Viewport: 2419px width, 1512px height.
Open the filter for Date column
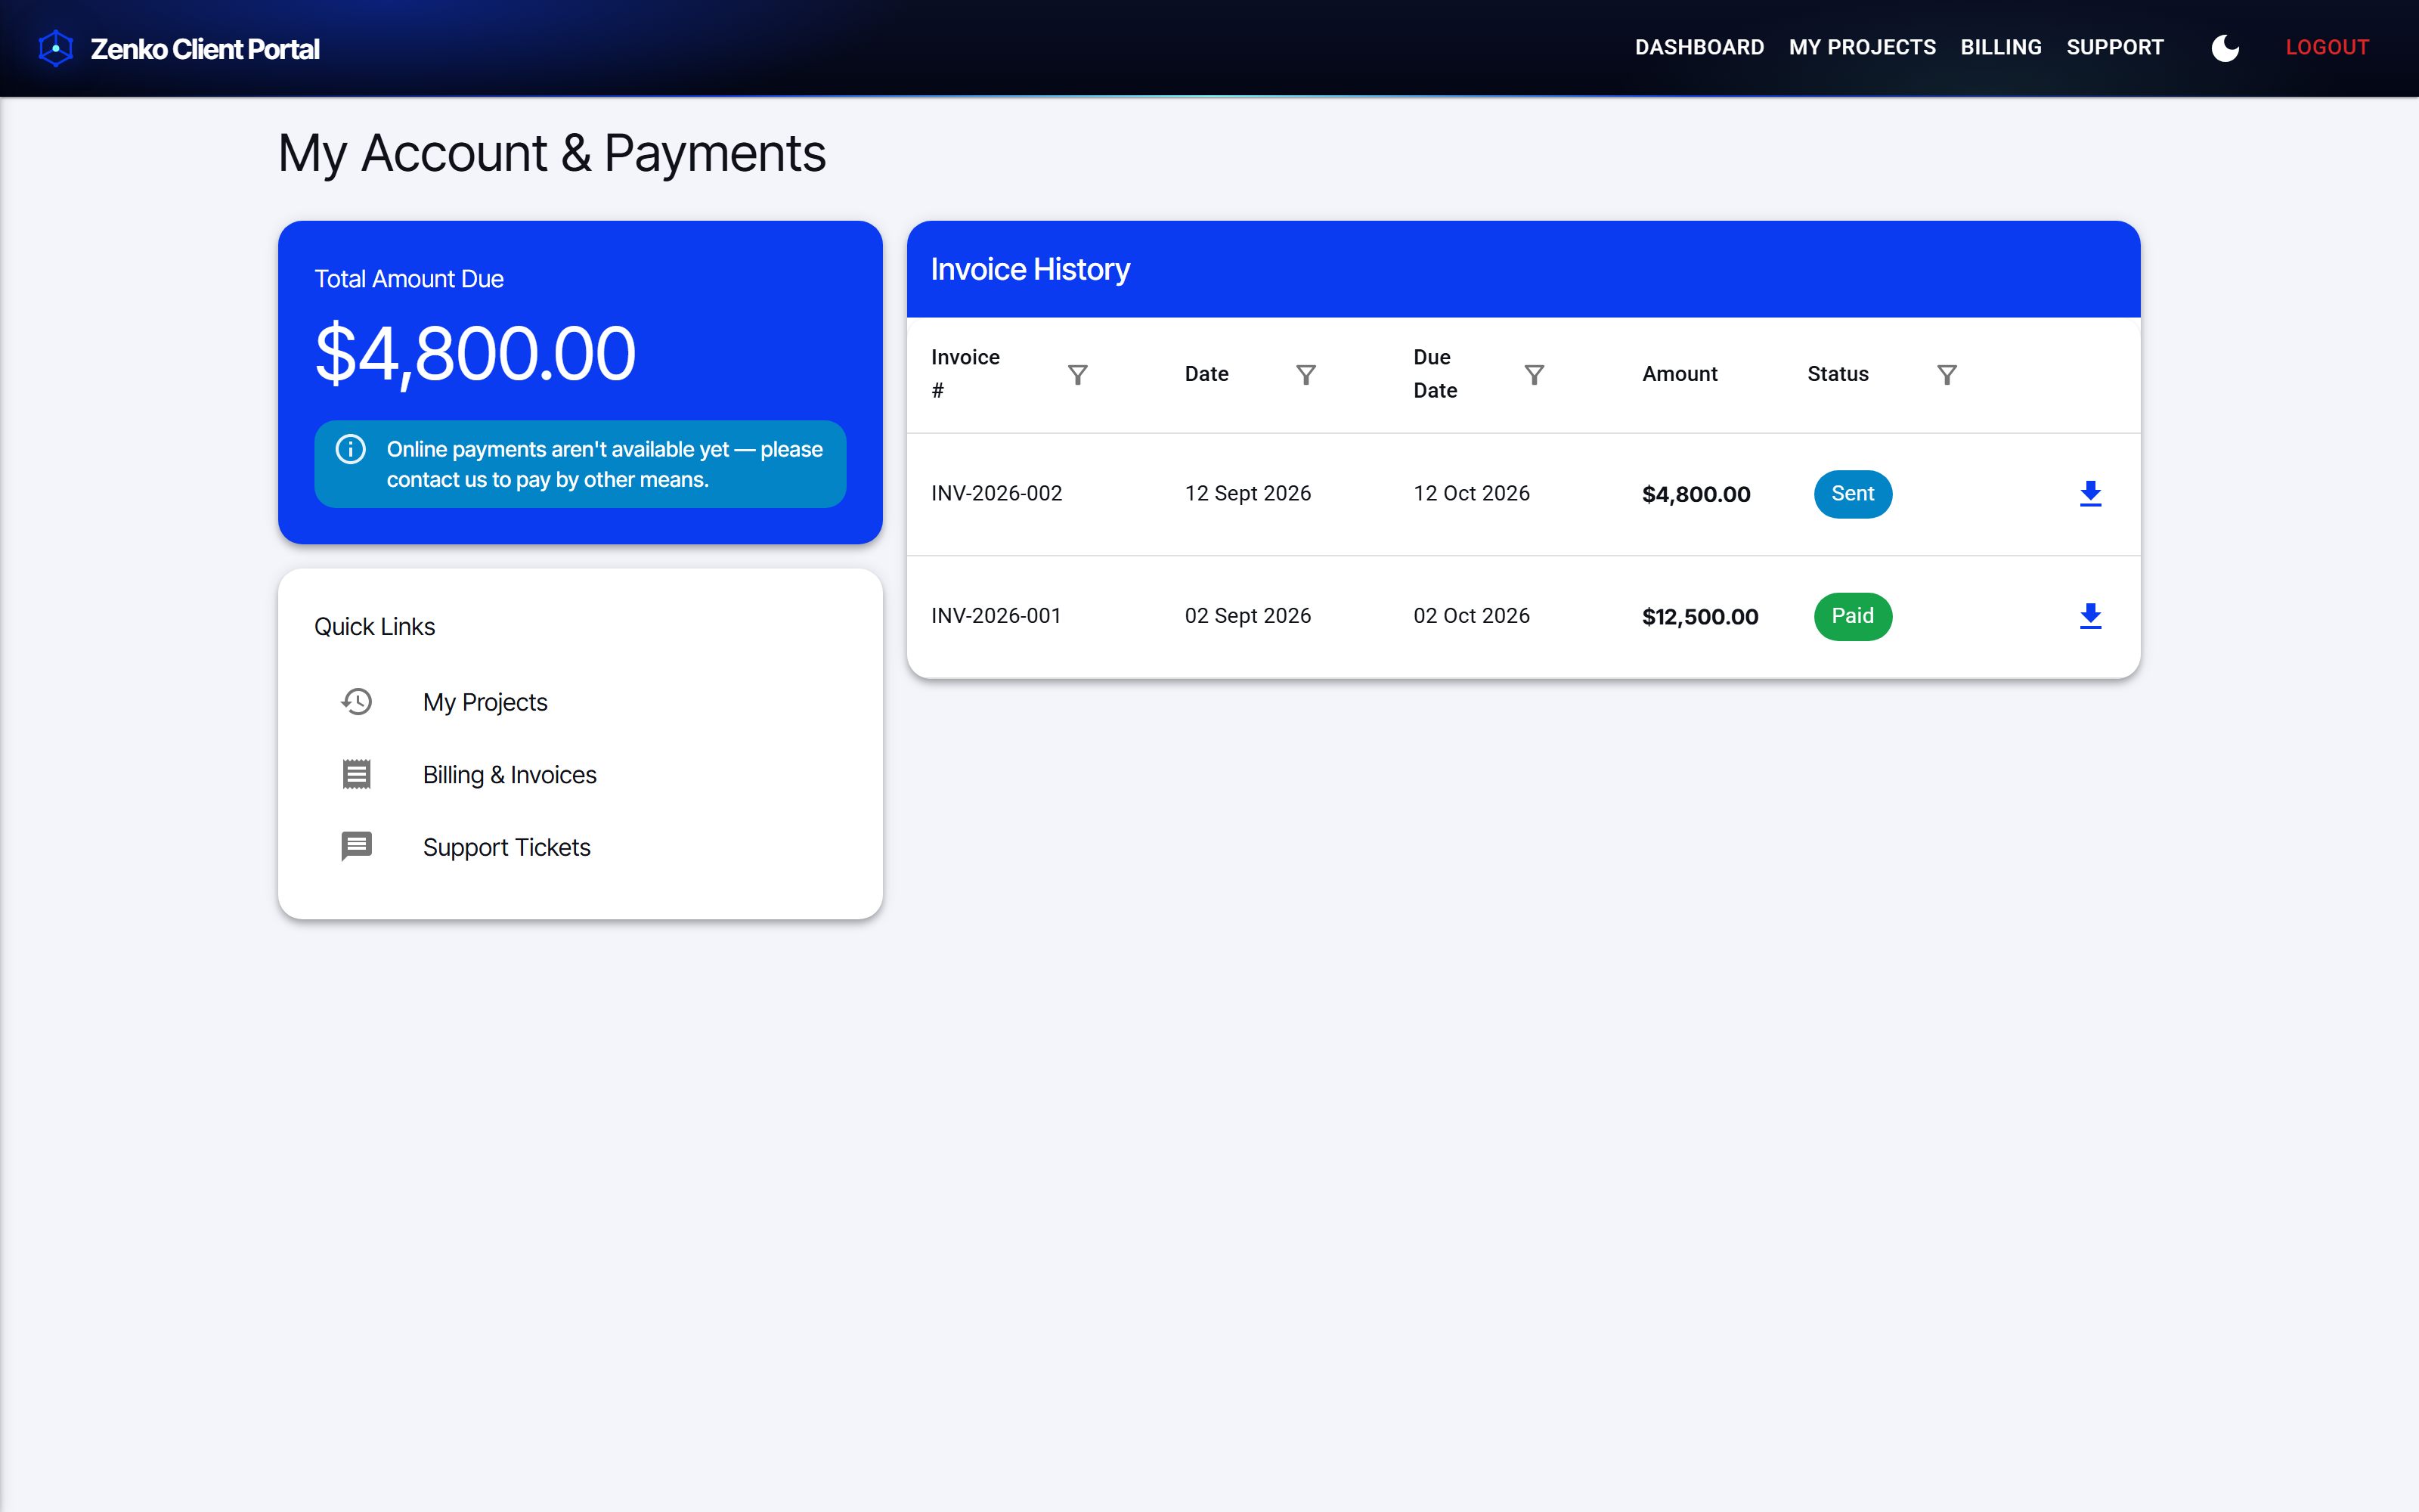pos(1306,374)
